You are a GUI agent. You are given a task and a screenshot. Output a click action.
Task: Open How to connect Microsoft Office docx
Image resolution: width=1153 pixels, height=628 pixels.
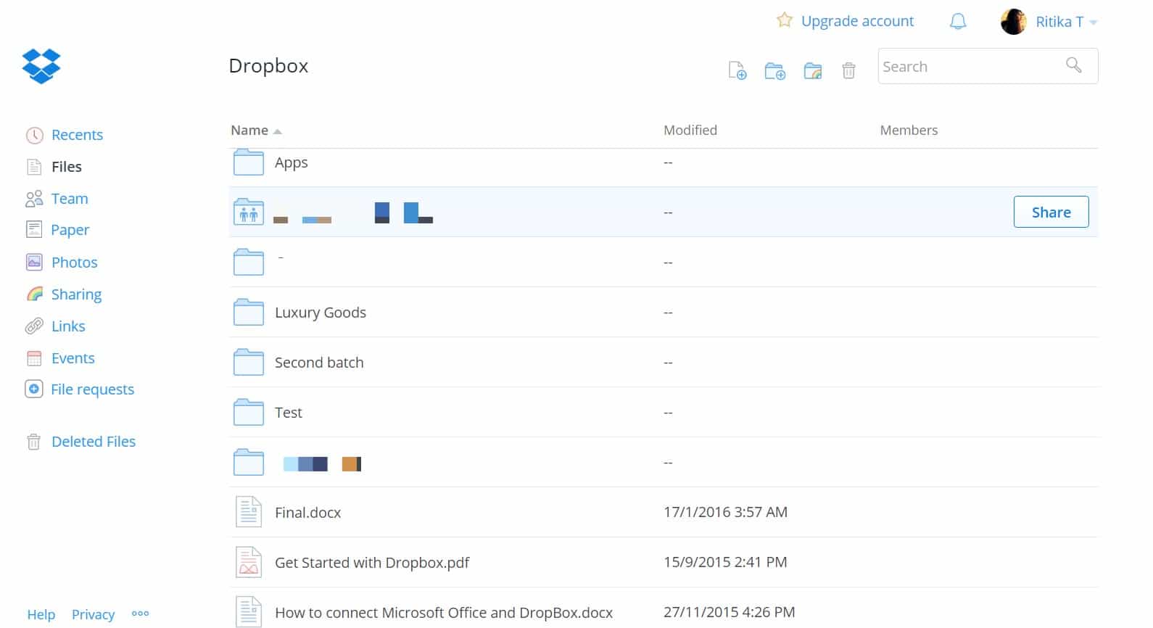click(x=444, y=613)
